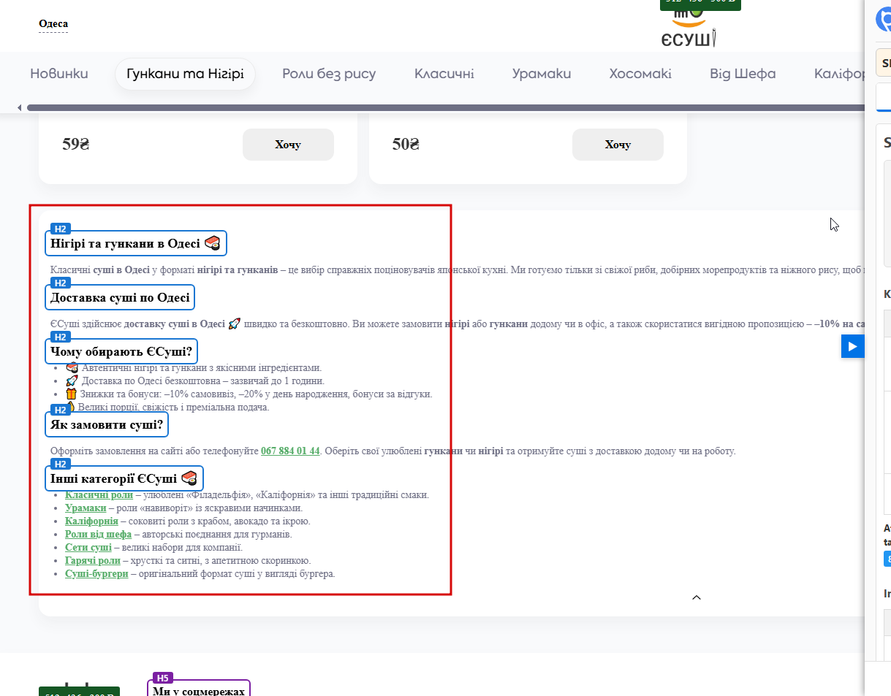
Task: Click the 50₴ price label
Action: 406,145
